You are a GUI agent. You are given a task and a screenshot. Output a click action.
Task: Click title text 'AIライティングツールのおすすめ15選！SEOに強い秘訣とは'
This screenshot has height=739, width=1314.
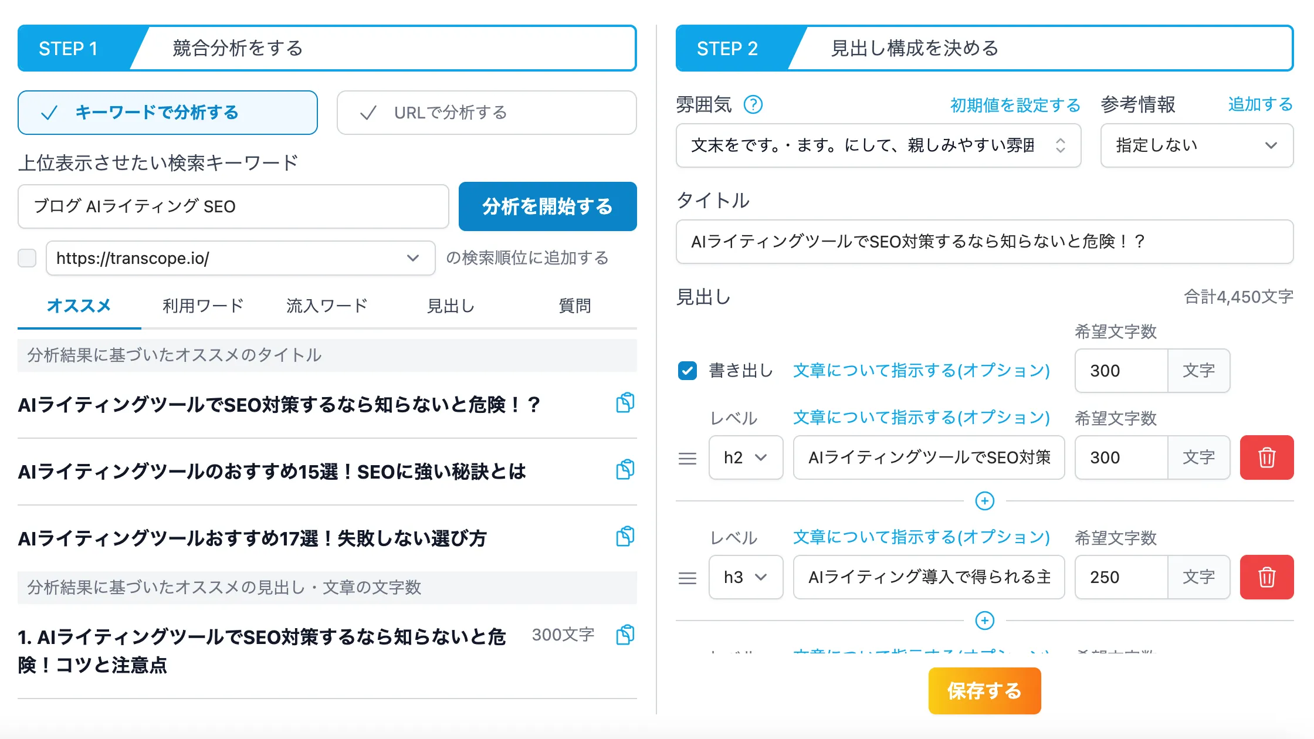(272, 472)
